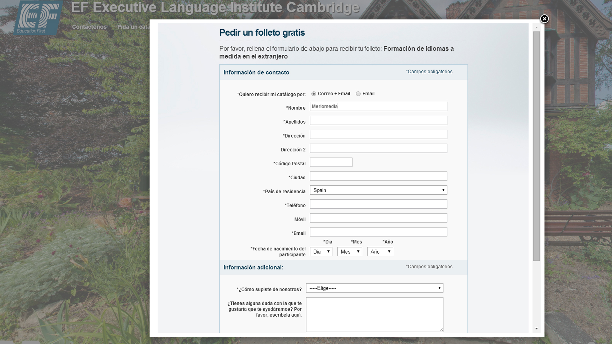Image resolution: width=612 pixels, height=344 pixels.
Task: Click the Email text field
Action: 378,232
